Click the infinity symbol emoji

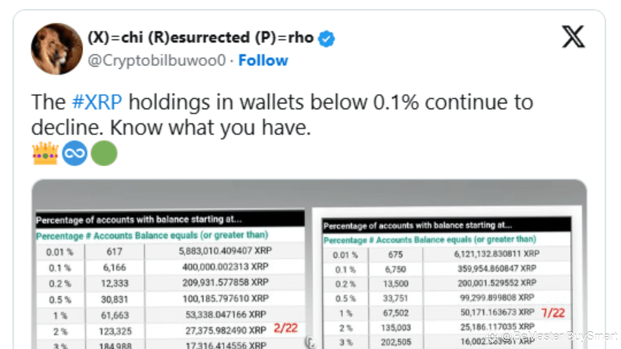[x=75, y=153]
